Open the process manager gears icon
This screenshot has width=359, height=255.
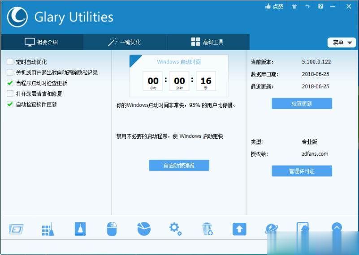(x=175, y=229)
